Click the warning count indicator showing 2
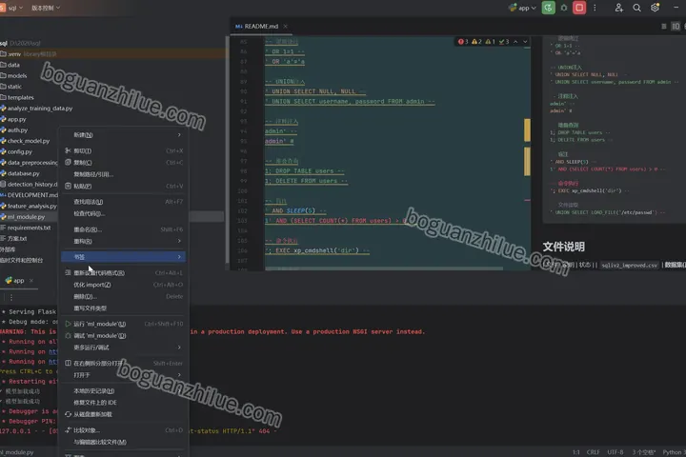This screenshot has width=686, height=457. click(x=476, y=42)
